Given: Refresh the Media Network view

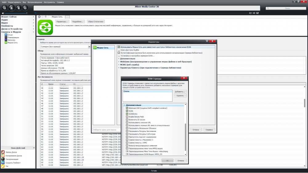Looking at the screenshot, I should tap(46, 17).
